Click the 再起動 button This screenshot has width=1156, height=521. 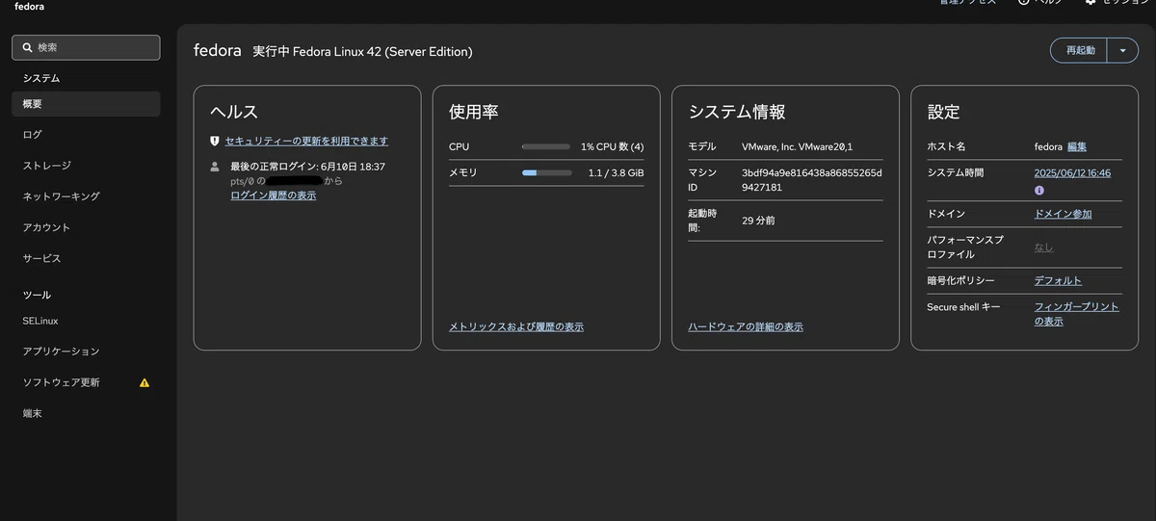click(x=1079, y=50)
